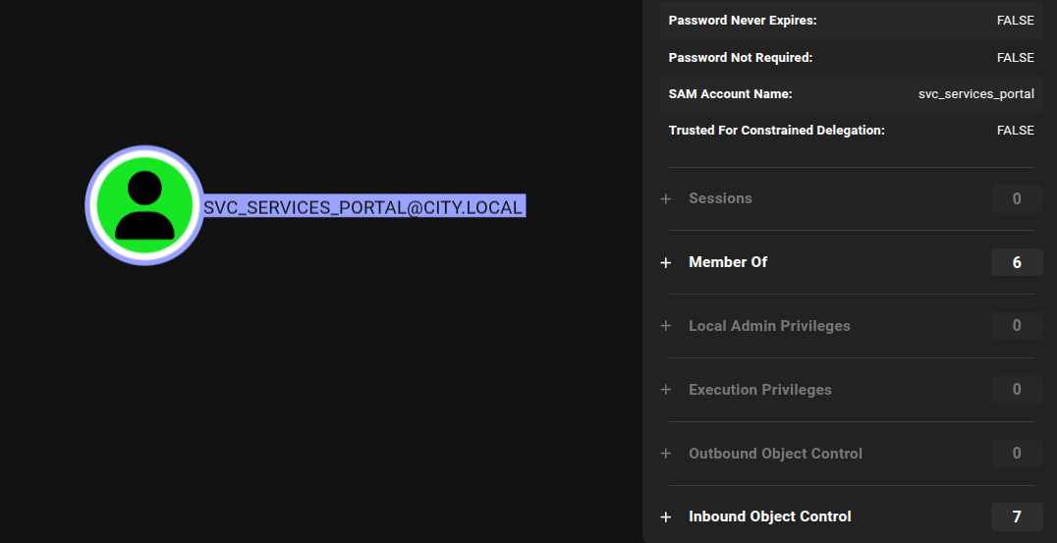Expand the Member Of section label

(x=728, y=262)
